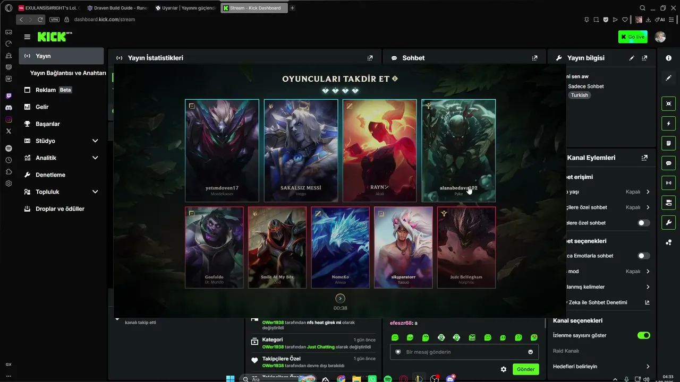Click the wrench icon in the right rail
680x382 pixels.
(668, 222)
